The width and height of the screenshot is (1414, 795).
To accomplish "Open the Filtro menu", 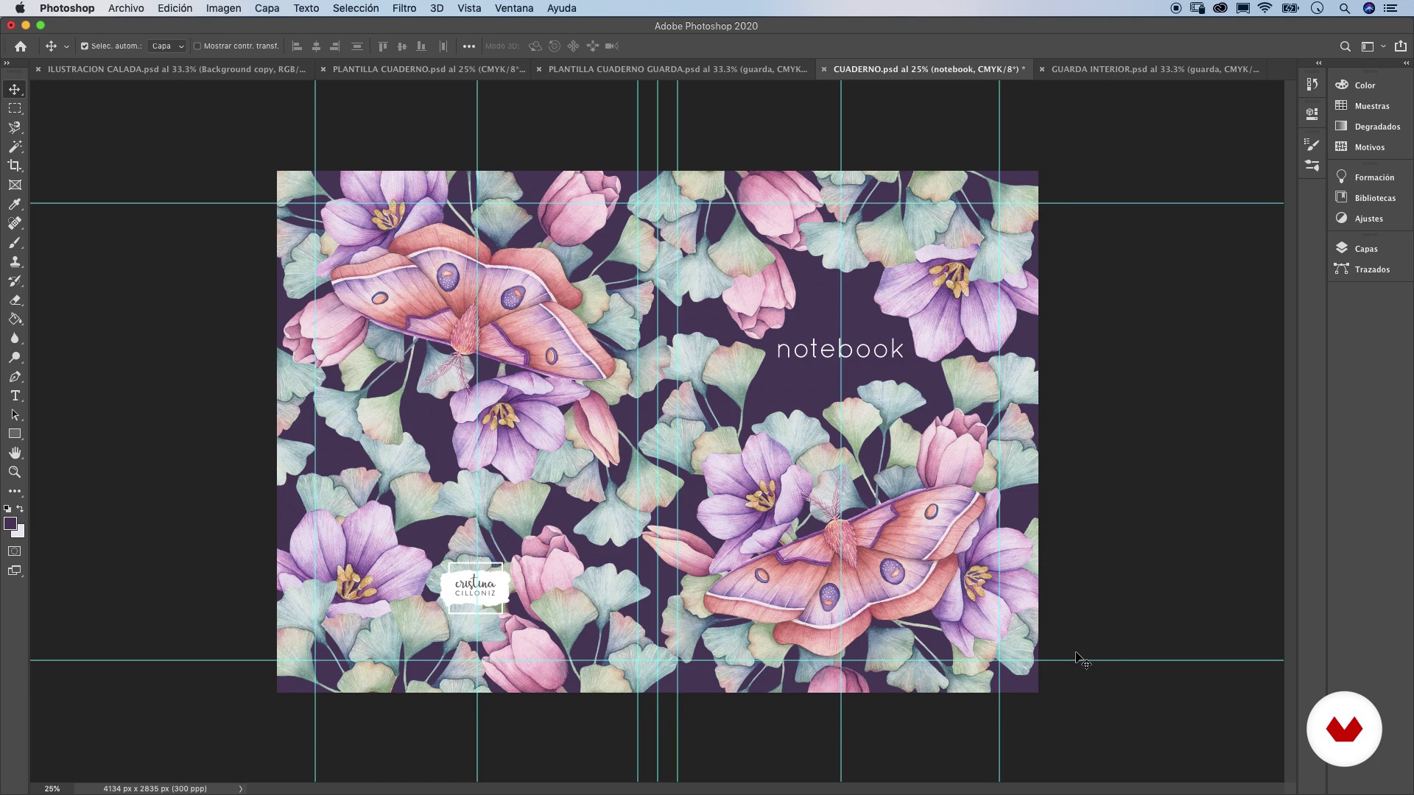I will (x=404, y=8).
